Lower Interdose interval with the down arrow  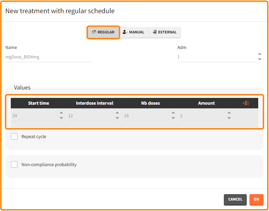117,118
